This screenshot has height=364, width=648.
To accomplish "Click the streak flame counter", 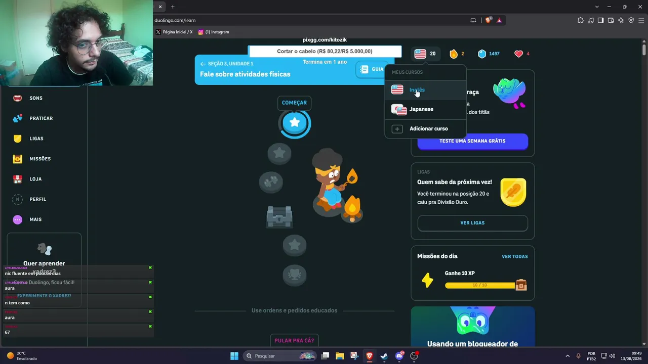I will click(x=457, y=54).
